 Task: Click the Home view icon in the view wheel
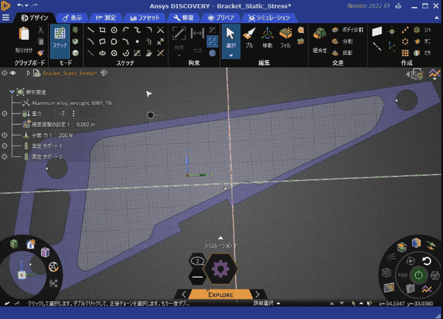tap(31, 243)
